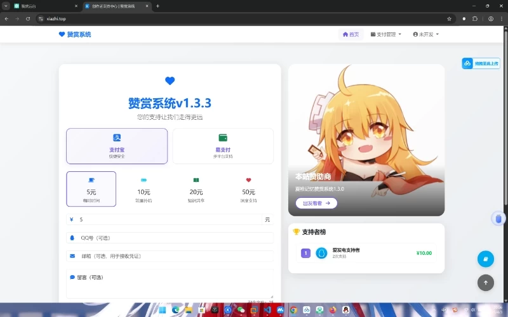Viewport: 508px width, 317px height.
Task: Click the heart logo beside 赞赏系统 in navbar
Action: click(62, 34)
